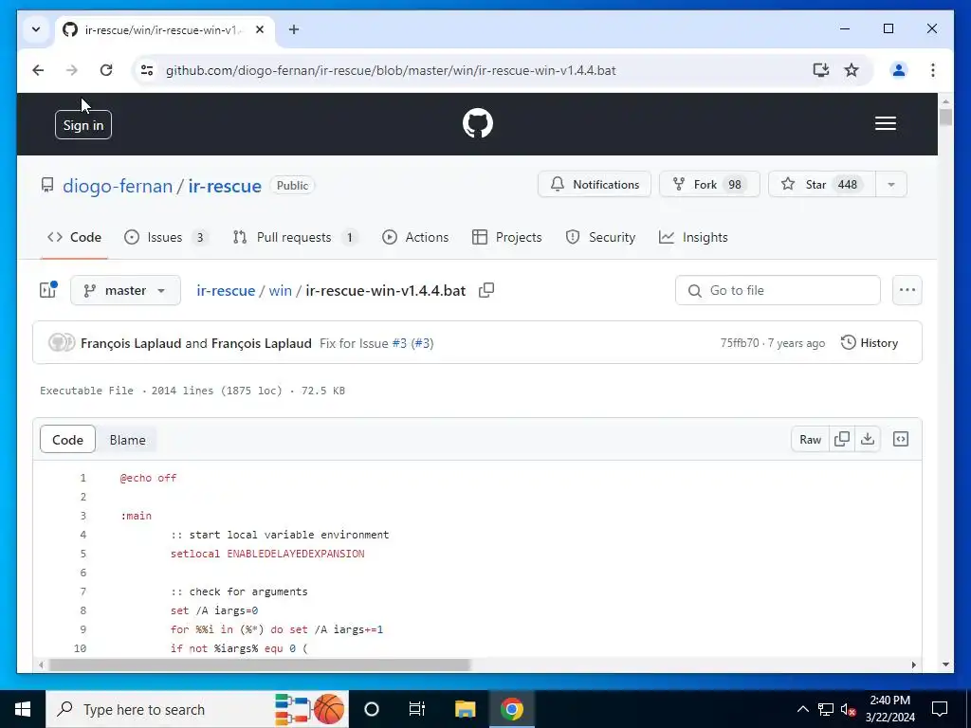Copy the file path icon

tap(486, 290)
